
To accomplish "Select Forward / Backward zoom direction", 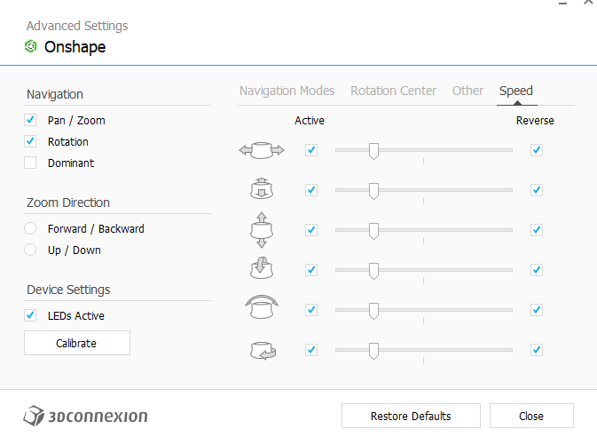I will pyautogui.click(x=30, y=228).
